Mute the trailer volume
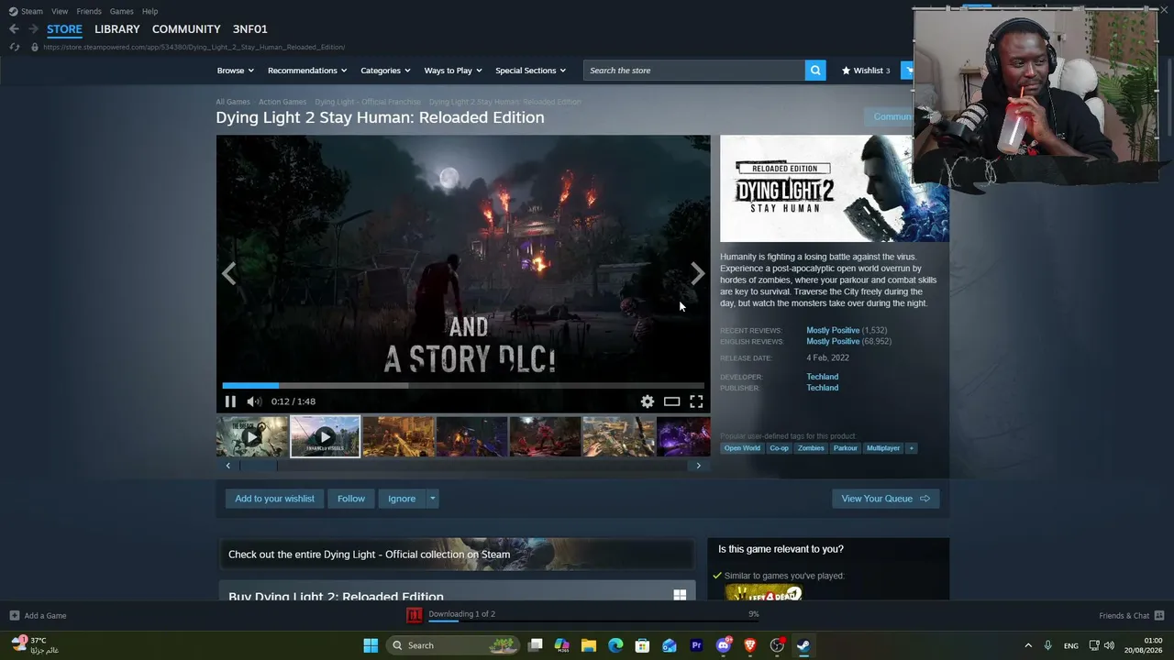The width and height of the screenshot is (1174, 660). [x=254, y=401]
